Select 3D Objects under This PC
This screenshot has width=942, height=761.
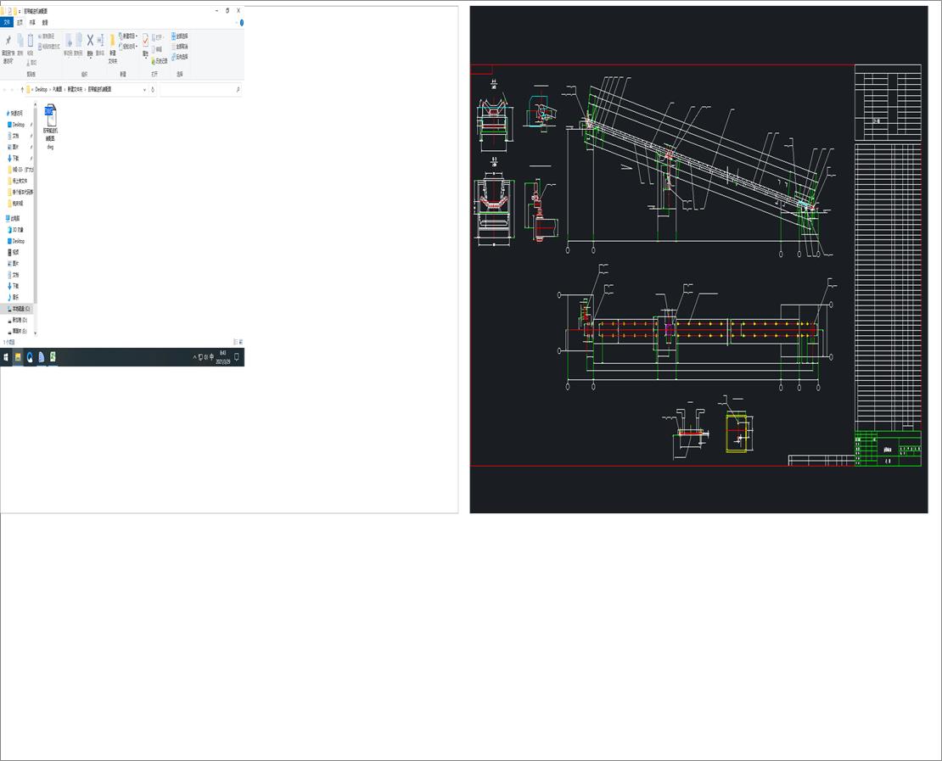pyautogui.click(x=16, y=230)
